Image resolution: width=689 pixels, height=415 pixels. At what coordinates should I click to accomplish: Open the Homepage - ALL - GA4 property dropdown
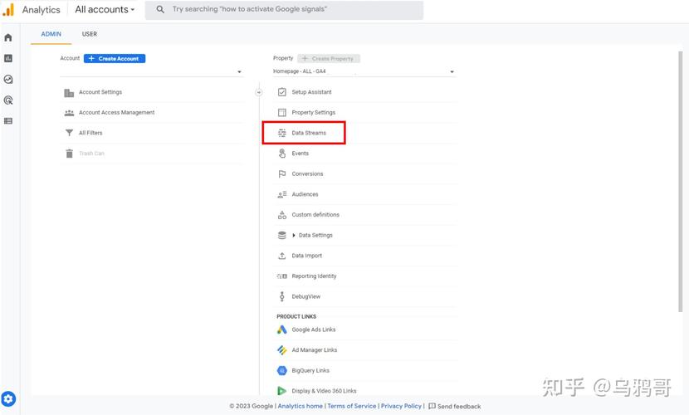click(x=364, y=71)
